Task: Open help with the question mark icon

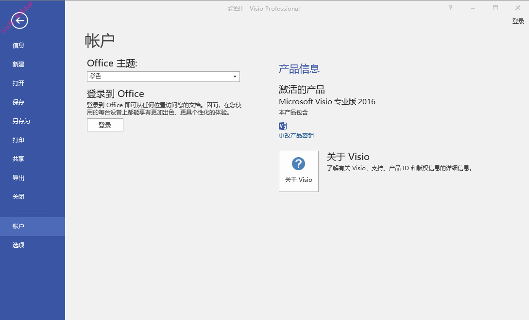Action: tap(450, 8)
